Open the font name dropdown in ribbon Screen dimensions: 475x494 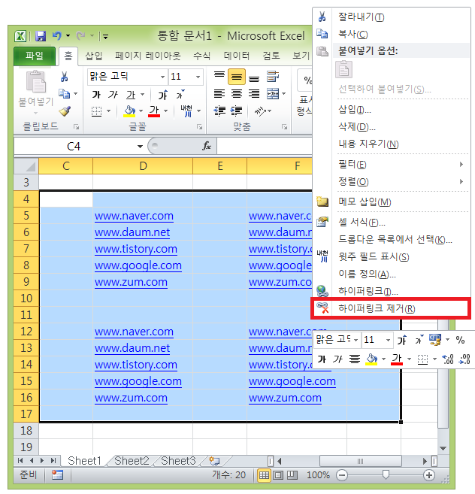[162, 77]
